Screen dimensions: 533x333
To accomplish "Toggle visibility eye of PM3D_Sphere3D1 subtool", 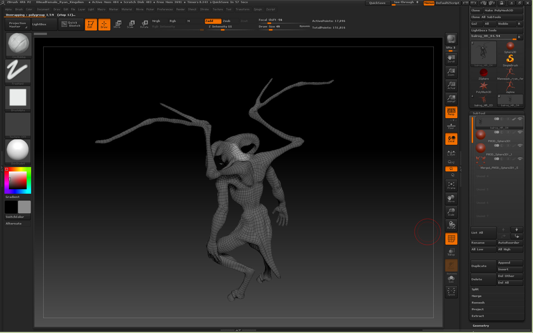I will (520, 132).
